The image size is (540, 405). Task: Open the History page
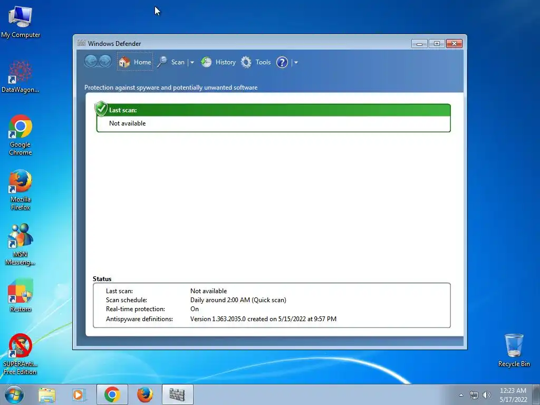218,62
